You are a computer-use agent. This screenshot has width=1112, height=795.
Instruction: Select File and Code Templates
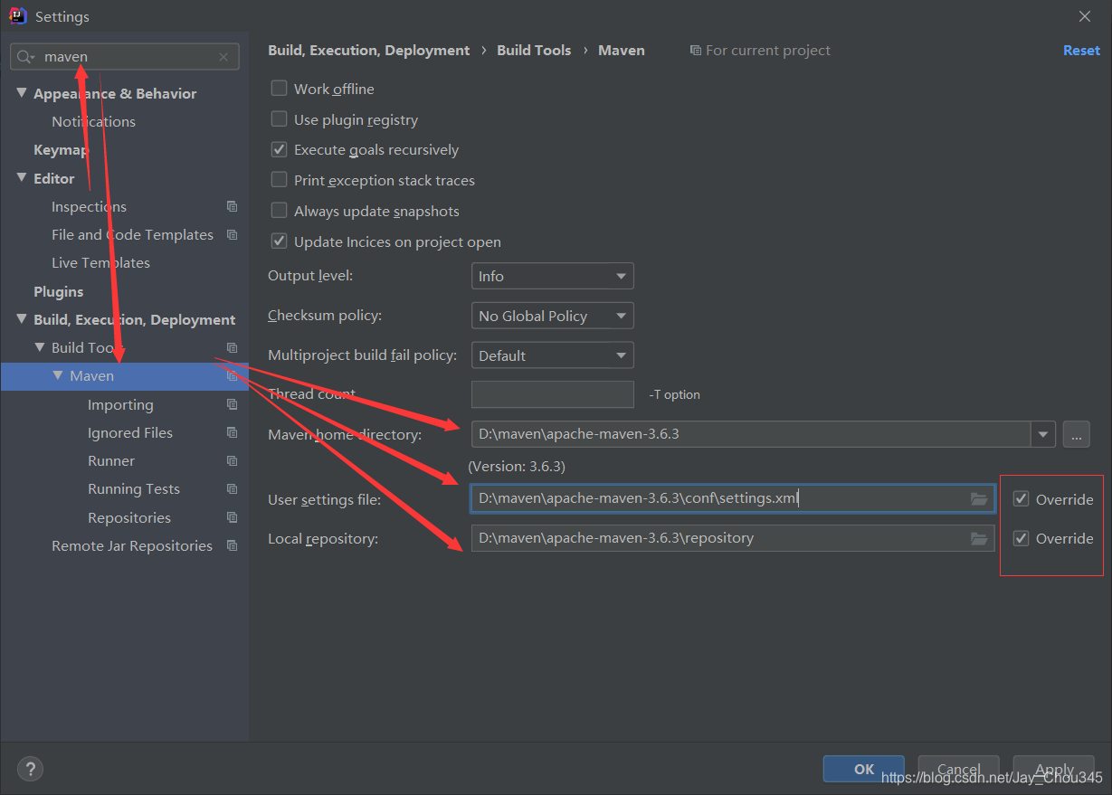pos(132,234)
